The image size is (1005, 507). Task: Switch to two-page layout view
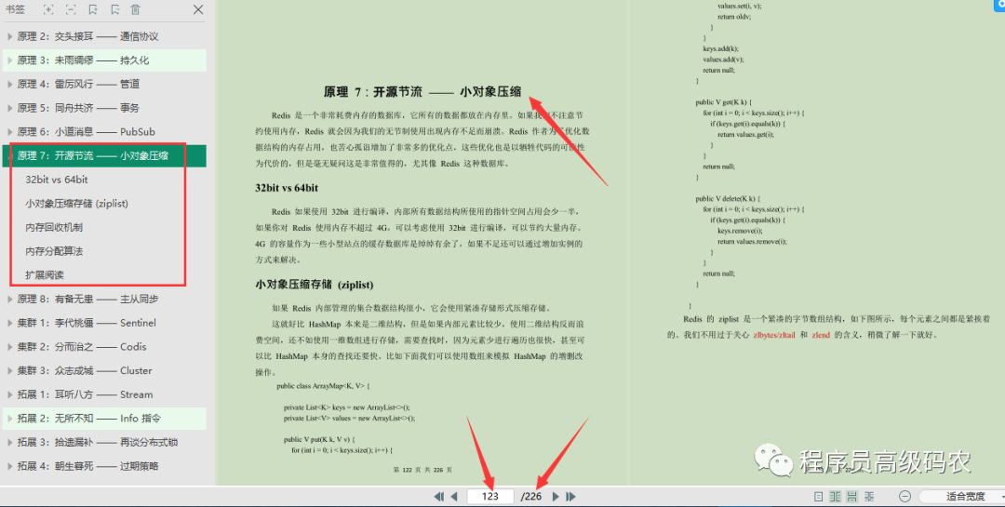pos(835,496)
